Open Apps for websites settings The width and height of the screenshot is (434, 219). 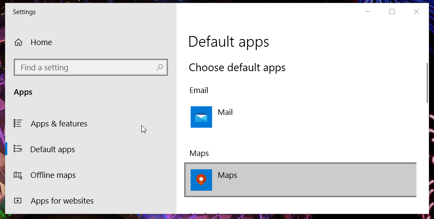[x=62, y=201]
